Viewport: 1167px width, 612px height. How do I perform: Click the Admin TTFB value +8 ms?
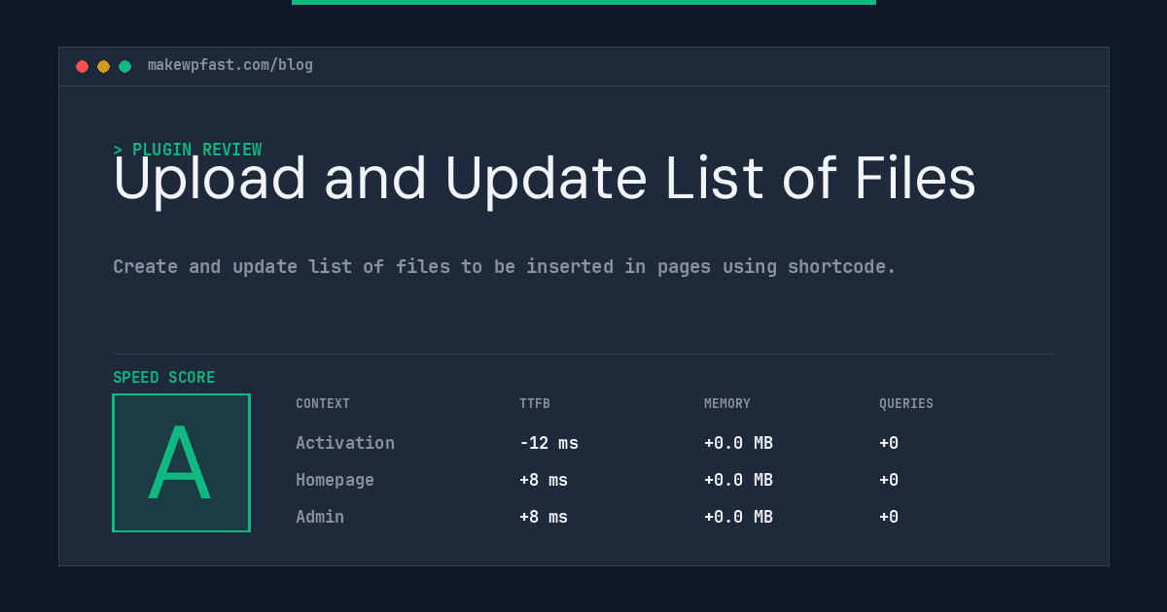coord(544,517)
